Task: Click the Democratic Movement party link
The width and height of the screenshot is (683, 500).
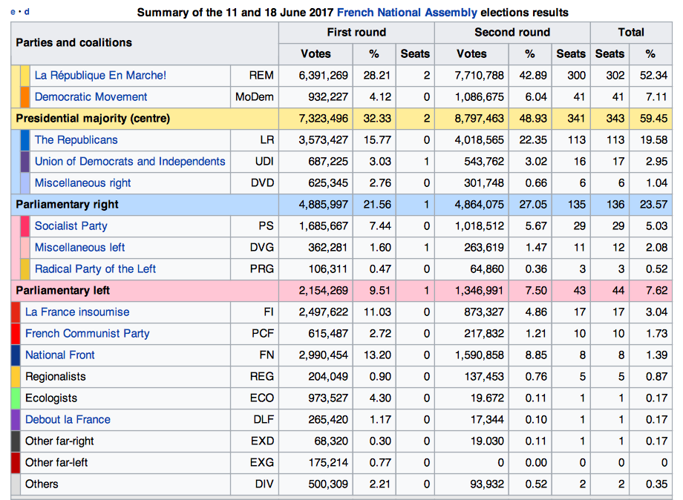Action: pos(91,96)
